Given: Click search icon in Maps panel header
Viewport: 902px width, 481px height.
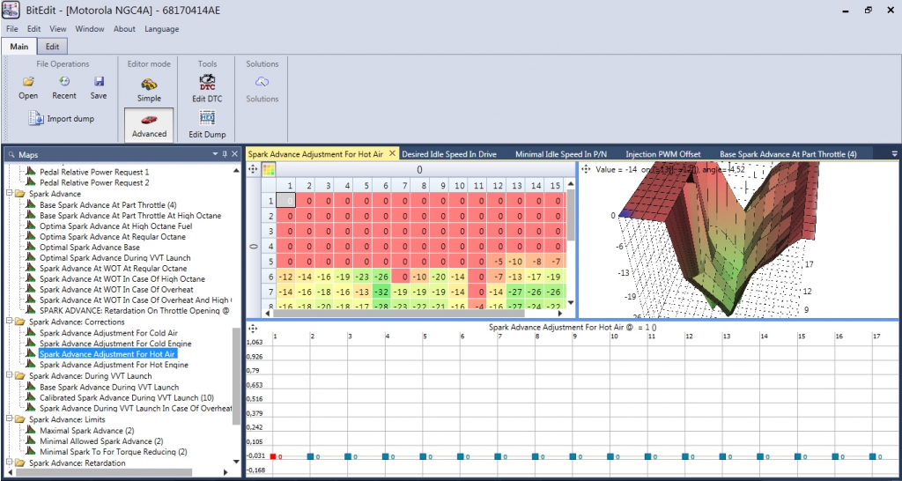Looking at the screenshot, I should (x=11, y=155).
